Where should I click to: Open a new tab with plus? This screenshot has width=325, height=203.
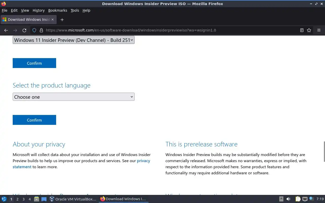click(x=62, y=20)
